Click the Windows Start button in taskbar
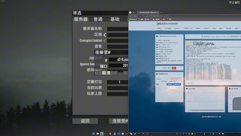 coord(94,134)
